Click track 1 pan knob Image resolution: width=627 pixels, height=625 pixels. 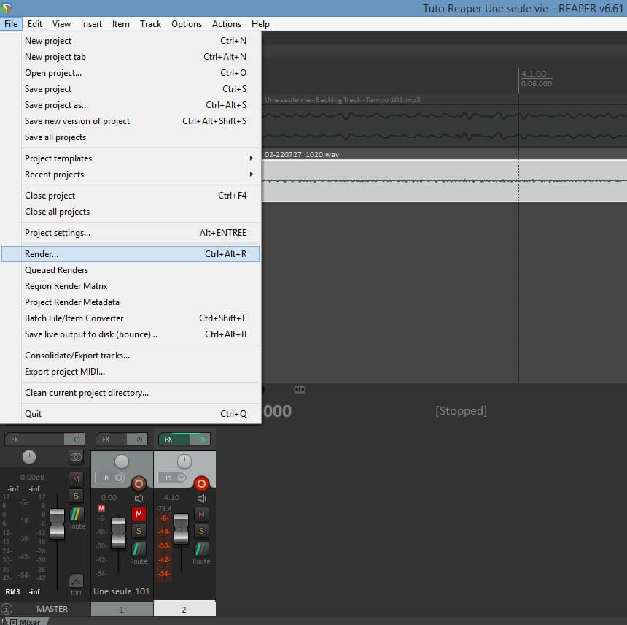coord(122,461)
